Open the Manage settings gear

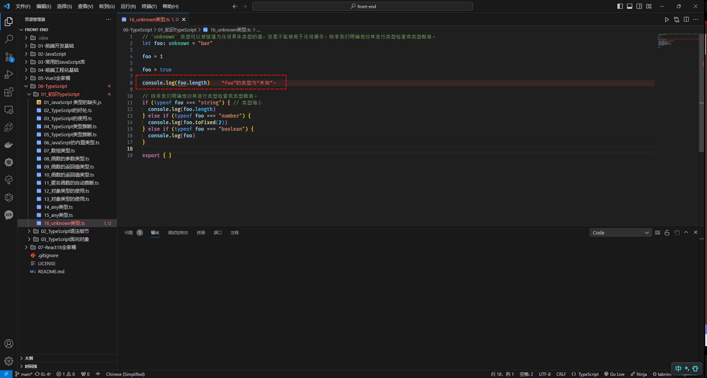[x=9, y=361]
